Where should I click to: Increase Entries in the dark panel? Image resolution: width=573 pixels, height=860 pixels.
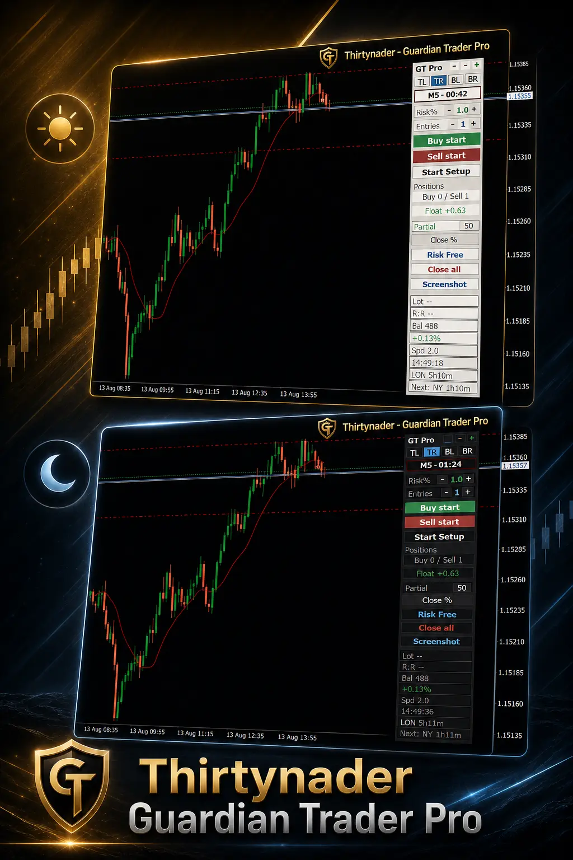(468, 492)
